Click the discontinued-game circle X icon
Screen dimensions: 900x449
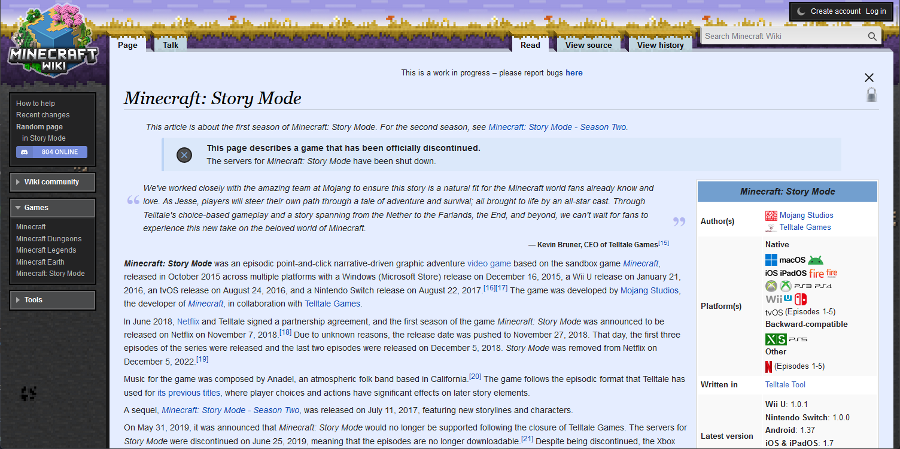pyautogui.click(x=184, y=155)
